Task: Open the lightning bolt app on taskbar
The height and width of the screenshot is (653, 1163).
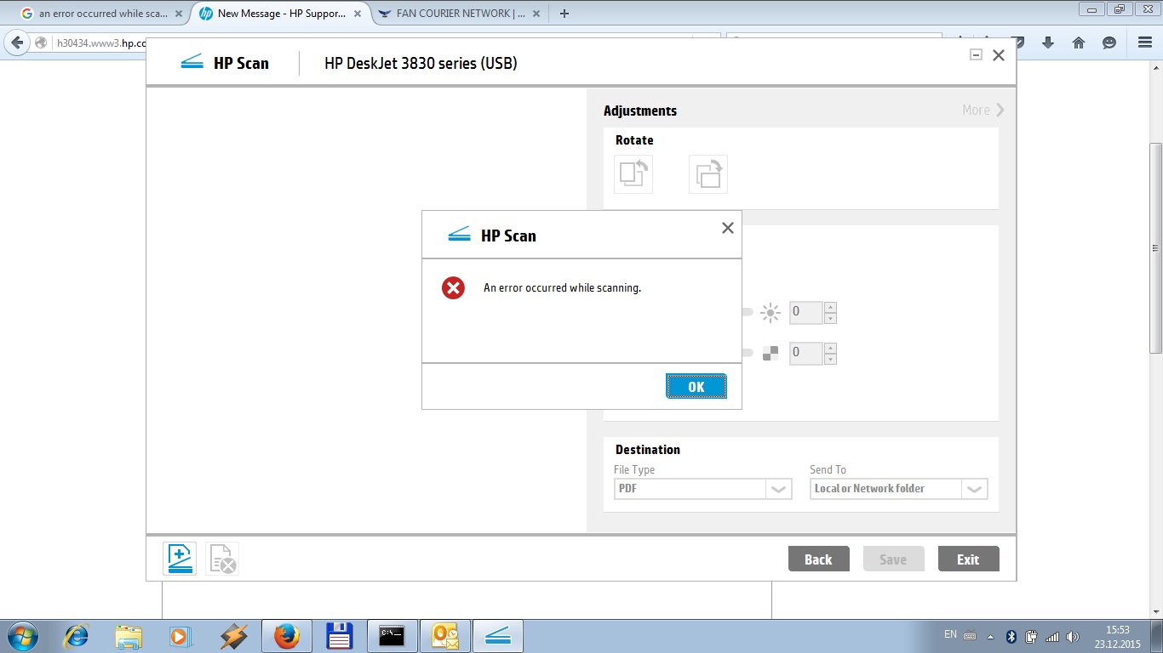Action: pos(232,636)
